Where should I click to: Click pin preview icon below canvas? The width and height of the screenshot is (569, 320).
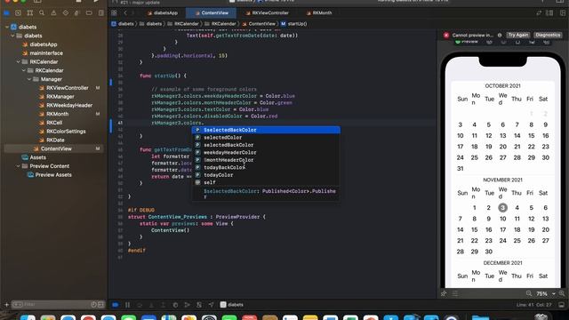point(444,293)
